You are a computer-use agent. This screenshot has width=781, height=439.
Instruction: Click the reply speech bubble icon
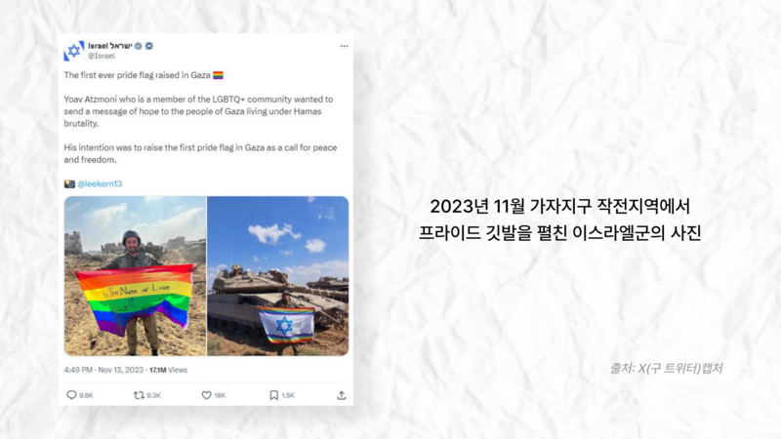point(71,395)
